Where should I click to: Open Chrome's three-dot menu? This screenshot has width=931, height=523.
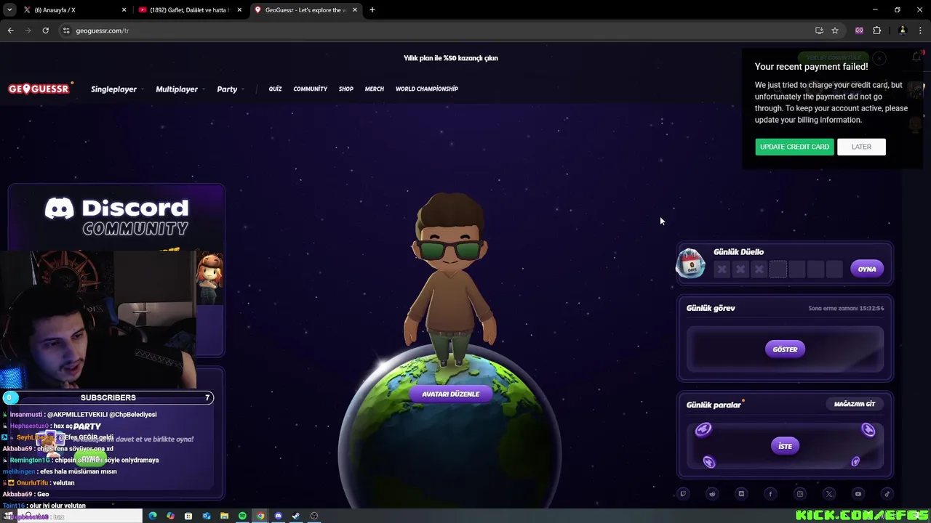pyautogui.click(x=920, y=31)
